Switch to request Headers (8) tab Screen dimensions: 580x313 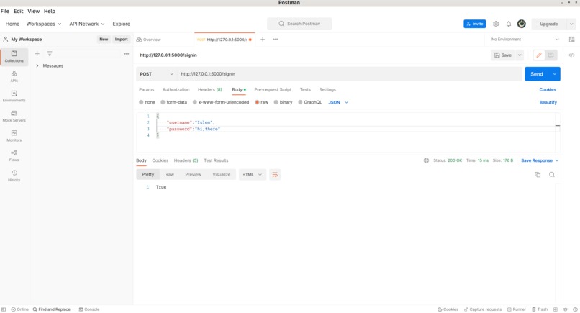pos(209,89)
